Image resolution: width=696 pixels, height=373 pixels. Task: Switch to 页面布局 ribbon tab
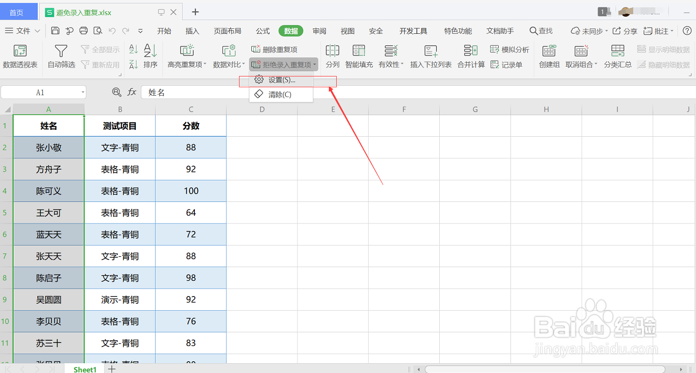click(227, 31)
